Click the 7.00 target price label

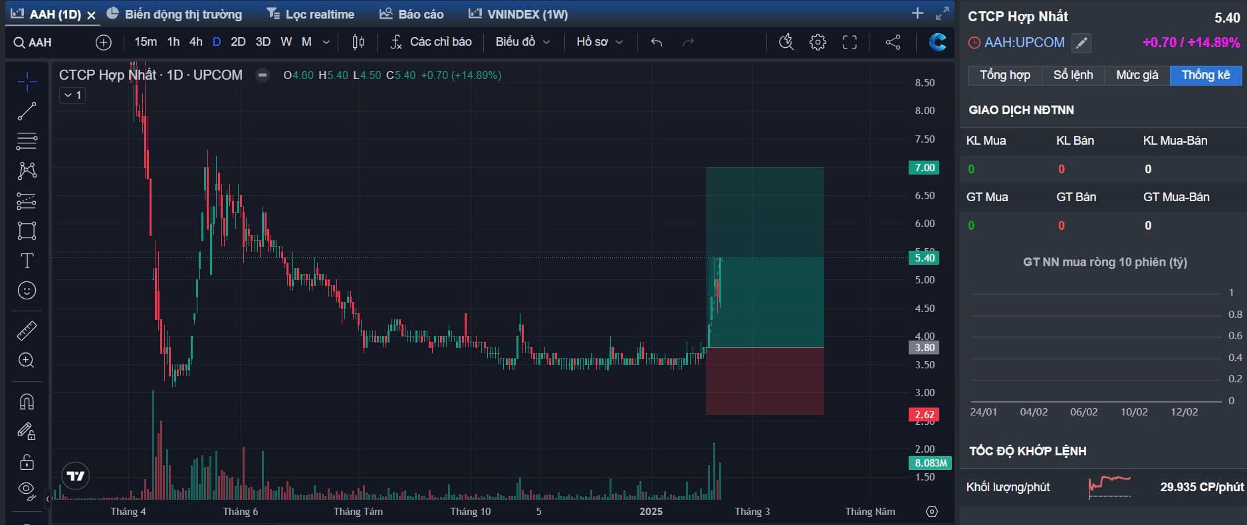pyautogui.click(x=924, y=168)
